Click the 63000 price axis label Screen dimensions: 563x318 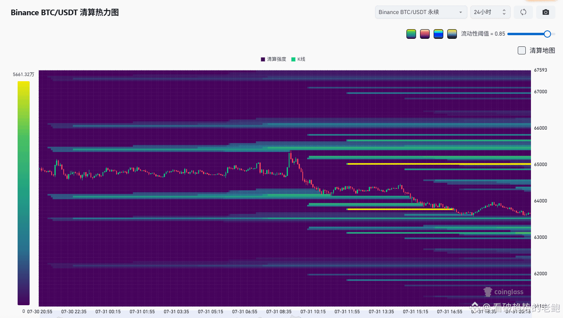click(541, 237)
